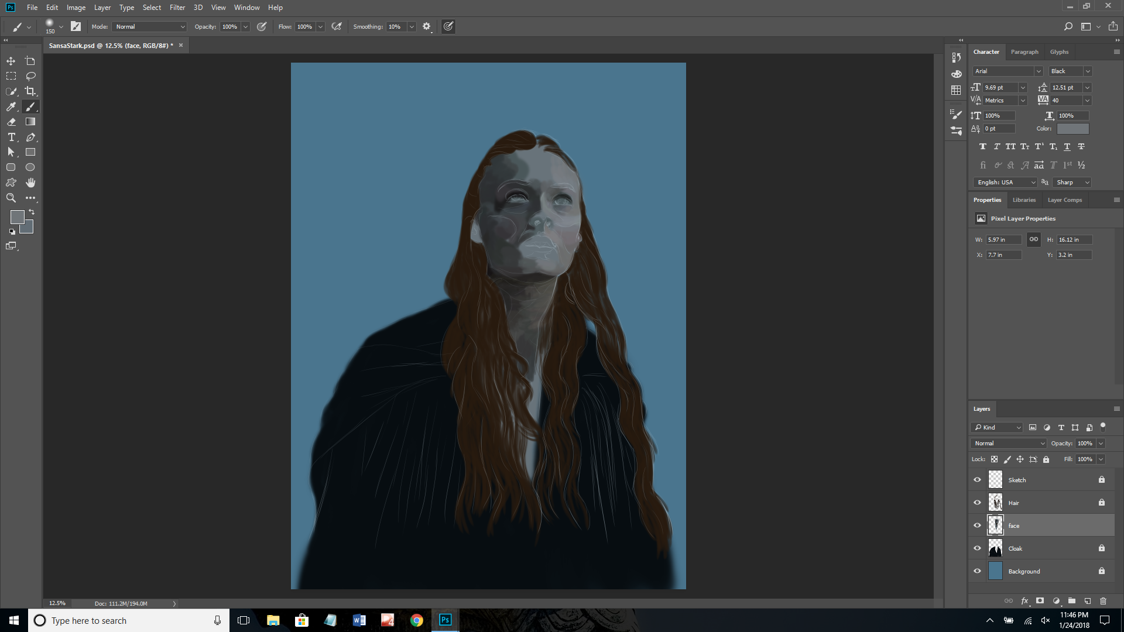Select the Pen tool

(x=30, y=137)
